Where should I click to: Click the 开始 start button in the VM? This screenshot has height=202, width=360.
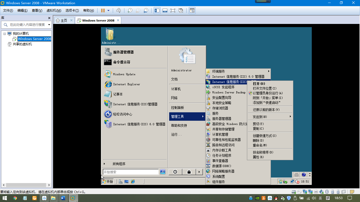click(108, 181)
